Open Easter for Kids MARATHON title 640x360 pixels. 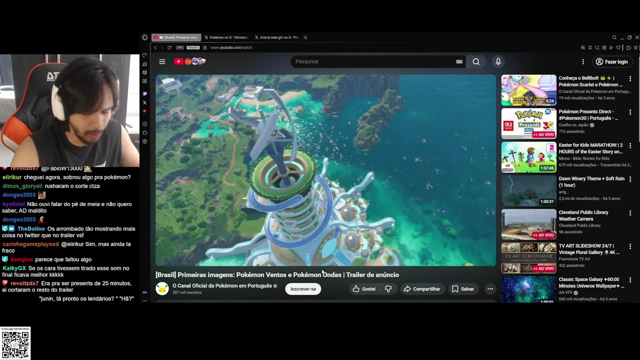(x=591, y=148)
